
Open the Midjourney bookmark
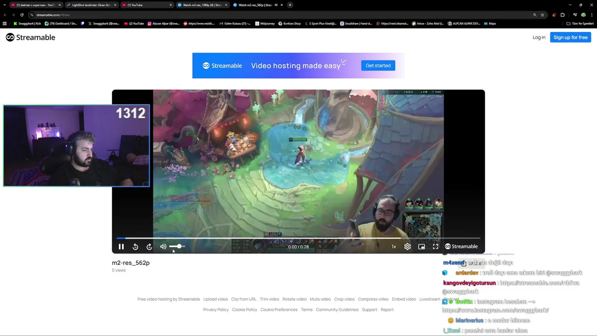click(x=266, y=23)
